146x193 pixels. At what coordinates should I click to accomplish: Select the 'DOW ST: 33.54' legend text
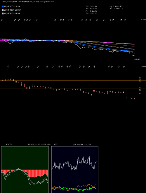(x=12, y=7)
